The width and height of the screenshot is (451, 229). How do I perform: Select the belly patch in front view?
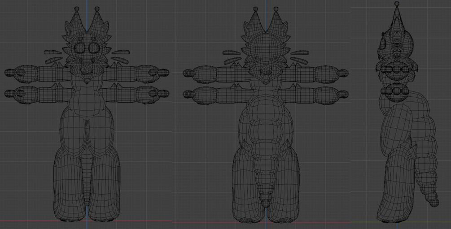(x=87, y=104)
